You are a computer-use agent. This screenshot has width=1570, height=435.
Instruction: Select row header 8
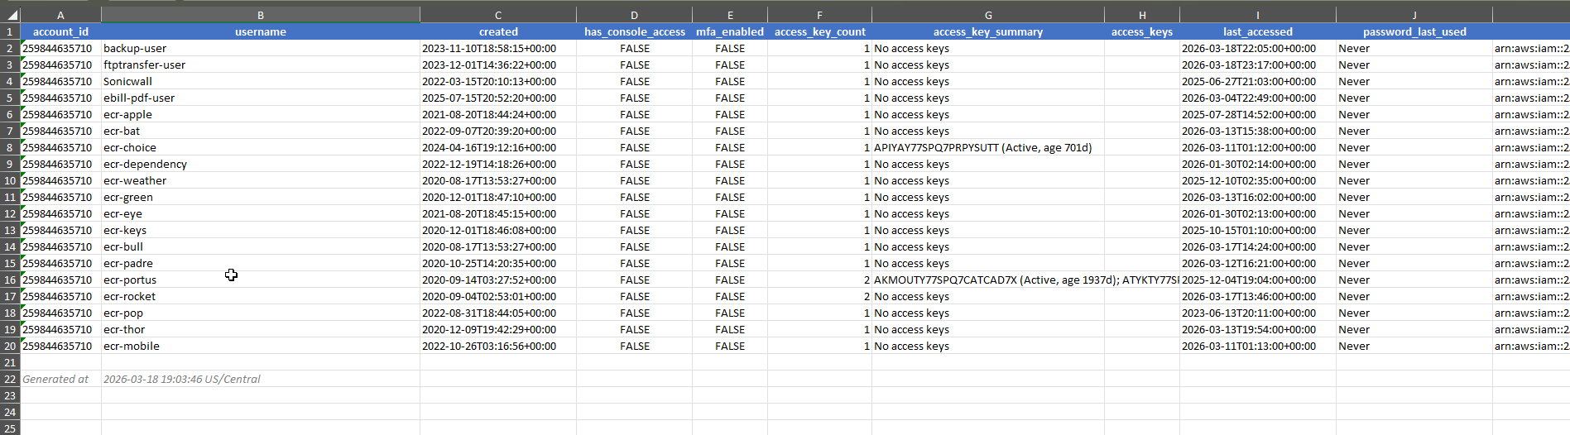(10, 147)
